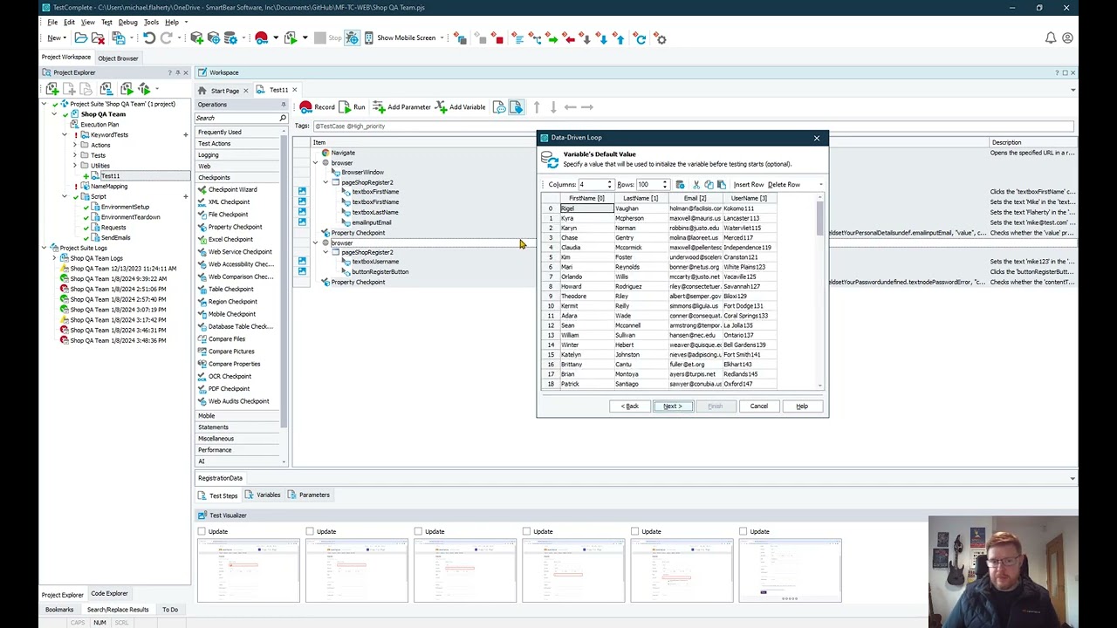Enable the sixth Update checkbox in Test Visualizer
Screen dimensions: 1117x628
(743, 531)
